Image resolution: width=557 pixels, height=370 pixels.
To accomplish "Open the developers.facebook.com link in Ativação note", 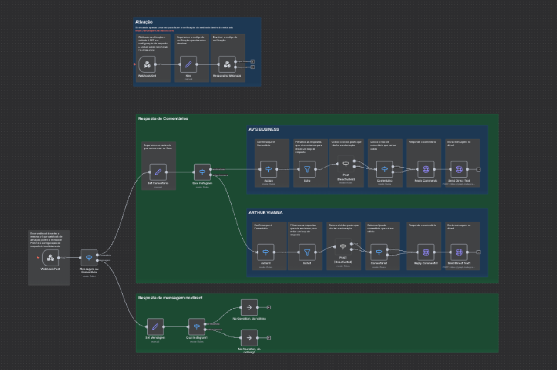I will pos(155,31).
